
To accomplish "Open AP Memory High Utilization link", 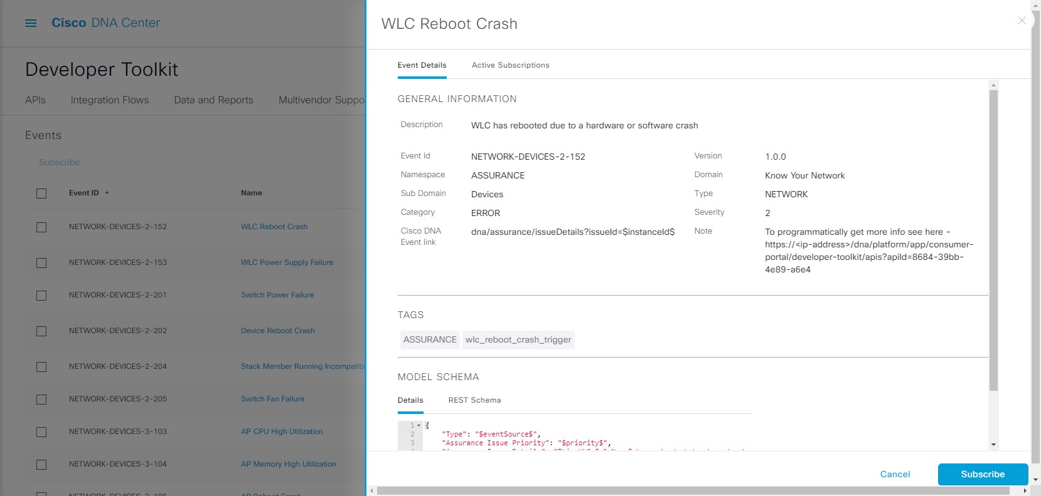I will (289, 464).
